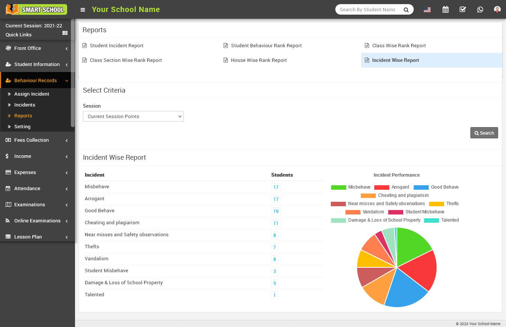Open the user profile avatar icon
This screenshot has width=506, height=327.
point(497,9)
